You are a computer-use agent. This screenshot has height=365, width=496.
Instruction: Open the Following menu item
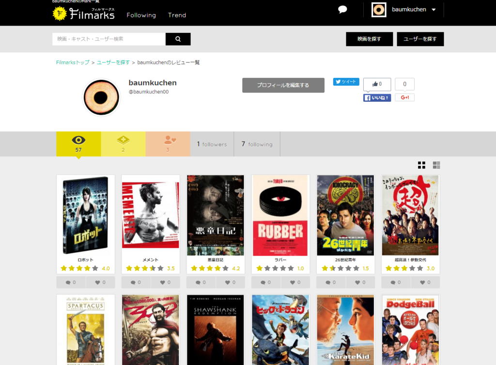(141, 15)
